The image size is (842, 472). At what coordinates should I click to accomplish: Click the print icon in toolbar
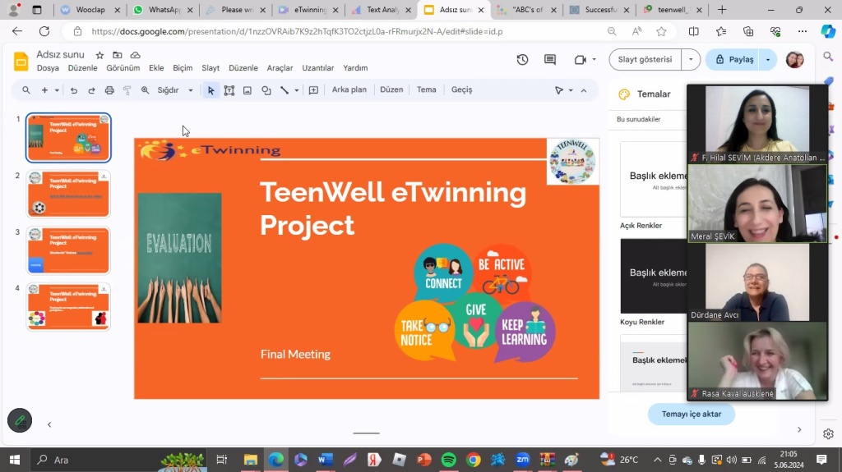click(109, 90)
